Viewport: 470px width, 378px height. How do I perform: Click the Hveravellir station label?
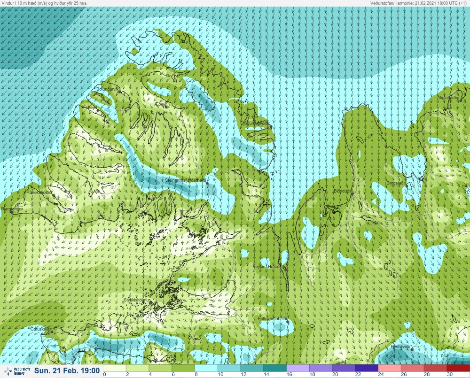point(401,347)
